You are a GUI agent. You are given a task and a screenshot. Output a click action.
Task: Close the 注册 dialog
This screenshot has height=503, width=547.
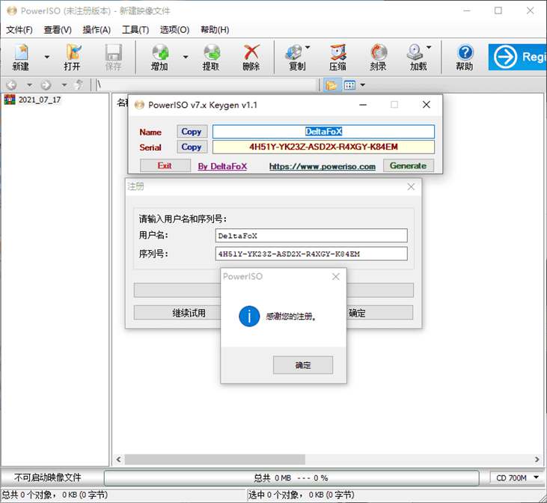pos(411,187)
